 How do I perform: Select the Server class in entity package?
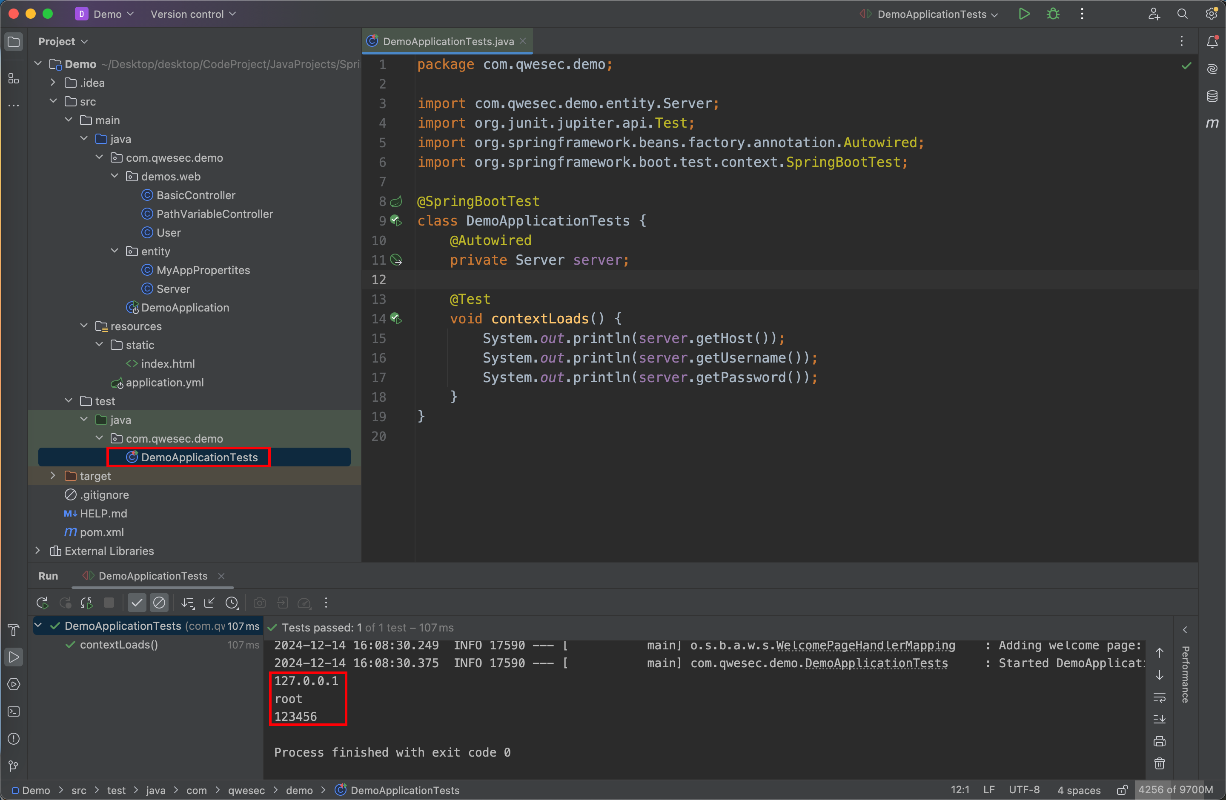tap(173, 289)
